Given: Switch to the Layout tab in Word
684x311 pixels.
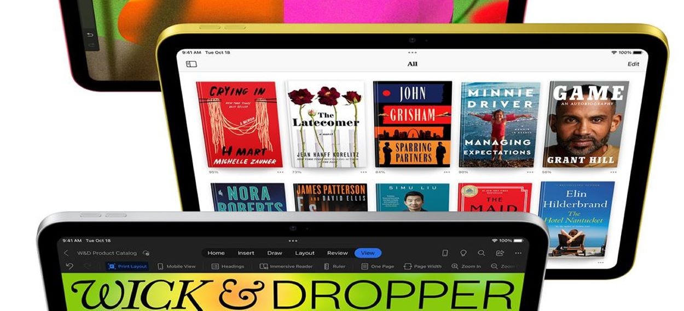Looking at the screenshot, I should (305, 253).
